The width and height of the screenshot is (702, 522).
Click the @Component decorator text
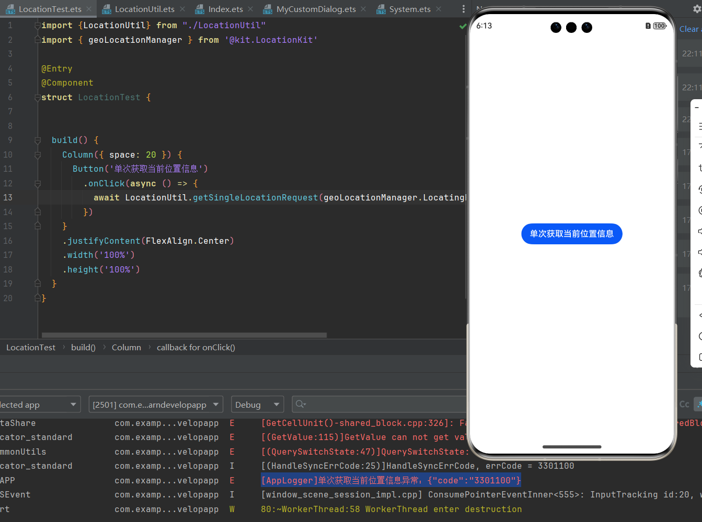coord(67,82)
